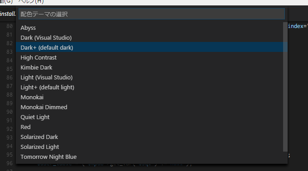Select the High Contrast theme
308x171 pixels.
pyautogui.click(x=151, y=57)
